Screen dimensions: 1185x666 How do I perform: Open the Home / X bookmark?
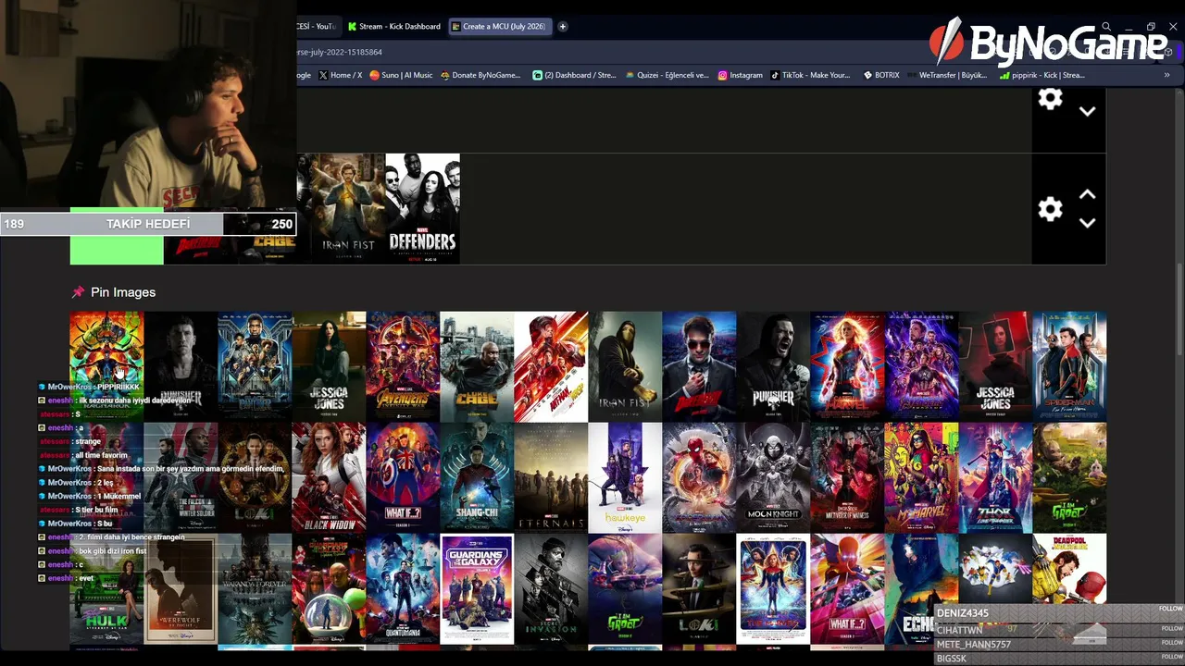341,75
